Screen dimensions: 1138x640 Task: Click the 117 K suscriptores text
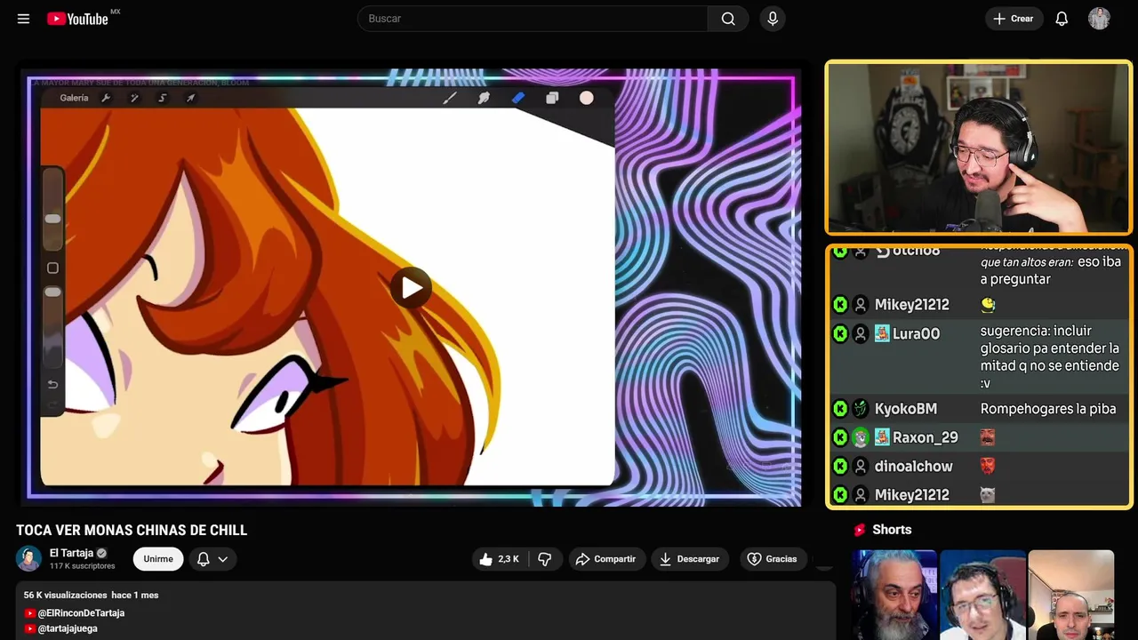[83, 566]
